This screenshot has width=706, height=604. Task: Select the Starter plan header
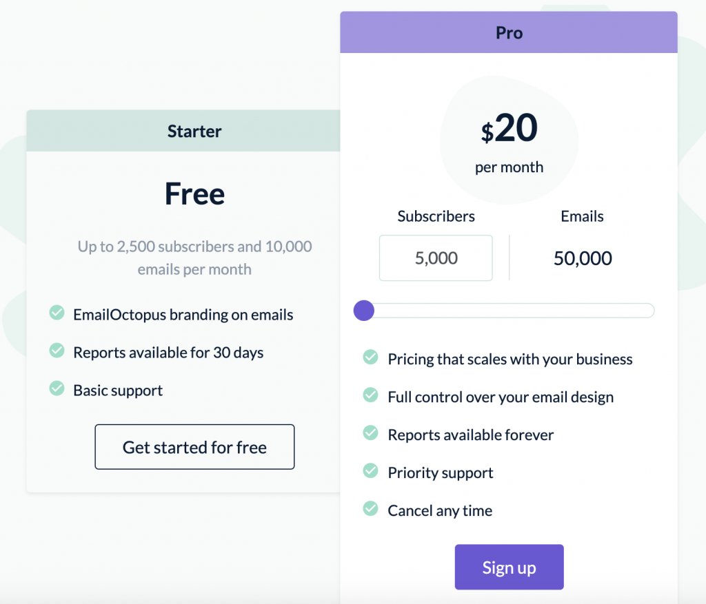pos(194,131)
